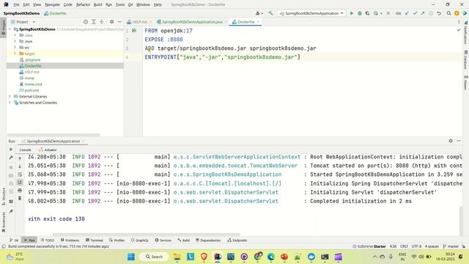This screenshot has width=469, height=264.
Task: Rollback changes with the undo icon
Action: coord(439,13)
